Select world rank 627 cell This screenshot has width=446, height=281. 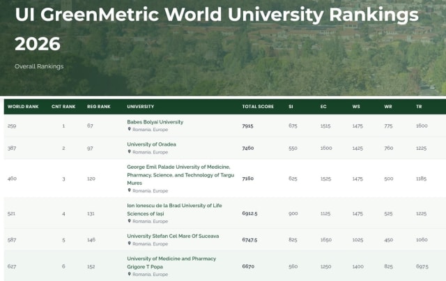point(12,266)
